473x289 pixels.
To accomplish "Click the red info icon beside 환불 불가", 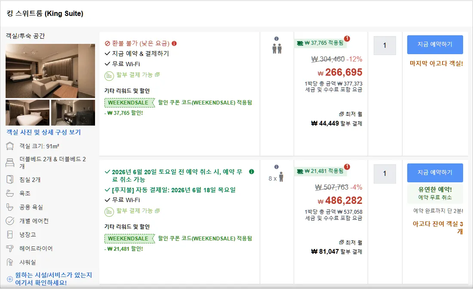I will (174, 43).
